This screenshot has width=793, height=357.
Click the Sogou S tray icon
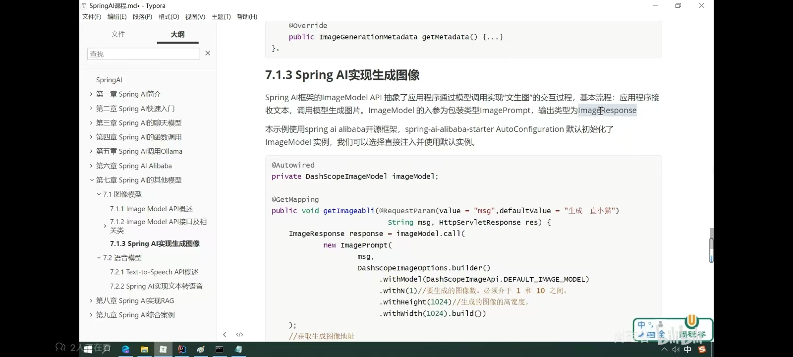click(702, 350)
